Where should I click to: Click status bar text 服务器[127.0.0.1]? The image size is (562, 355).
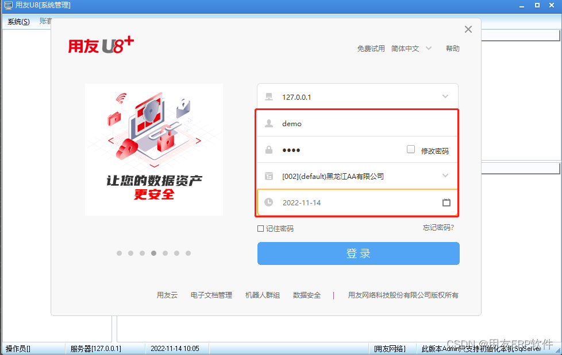click(x=96, y=349)
